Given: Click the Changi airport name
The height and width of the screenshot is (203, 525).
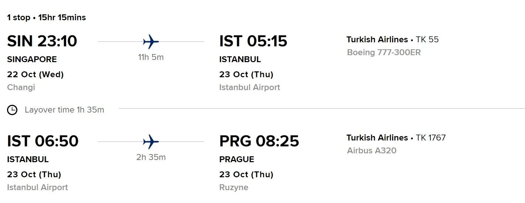Looking at the screenshot, I should (x=21, y=88).
